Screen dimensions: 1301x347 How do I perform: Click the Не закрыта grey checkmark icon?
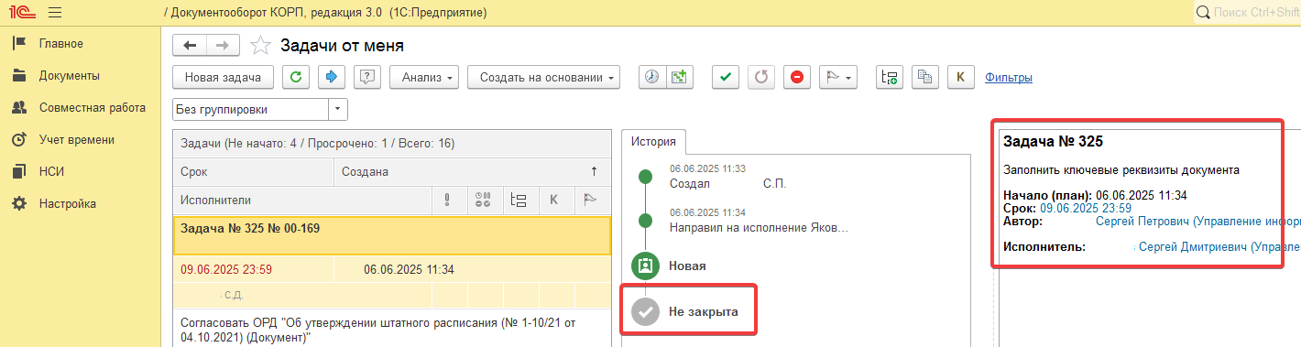tap(645, 312)
